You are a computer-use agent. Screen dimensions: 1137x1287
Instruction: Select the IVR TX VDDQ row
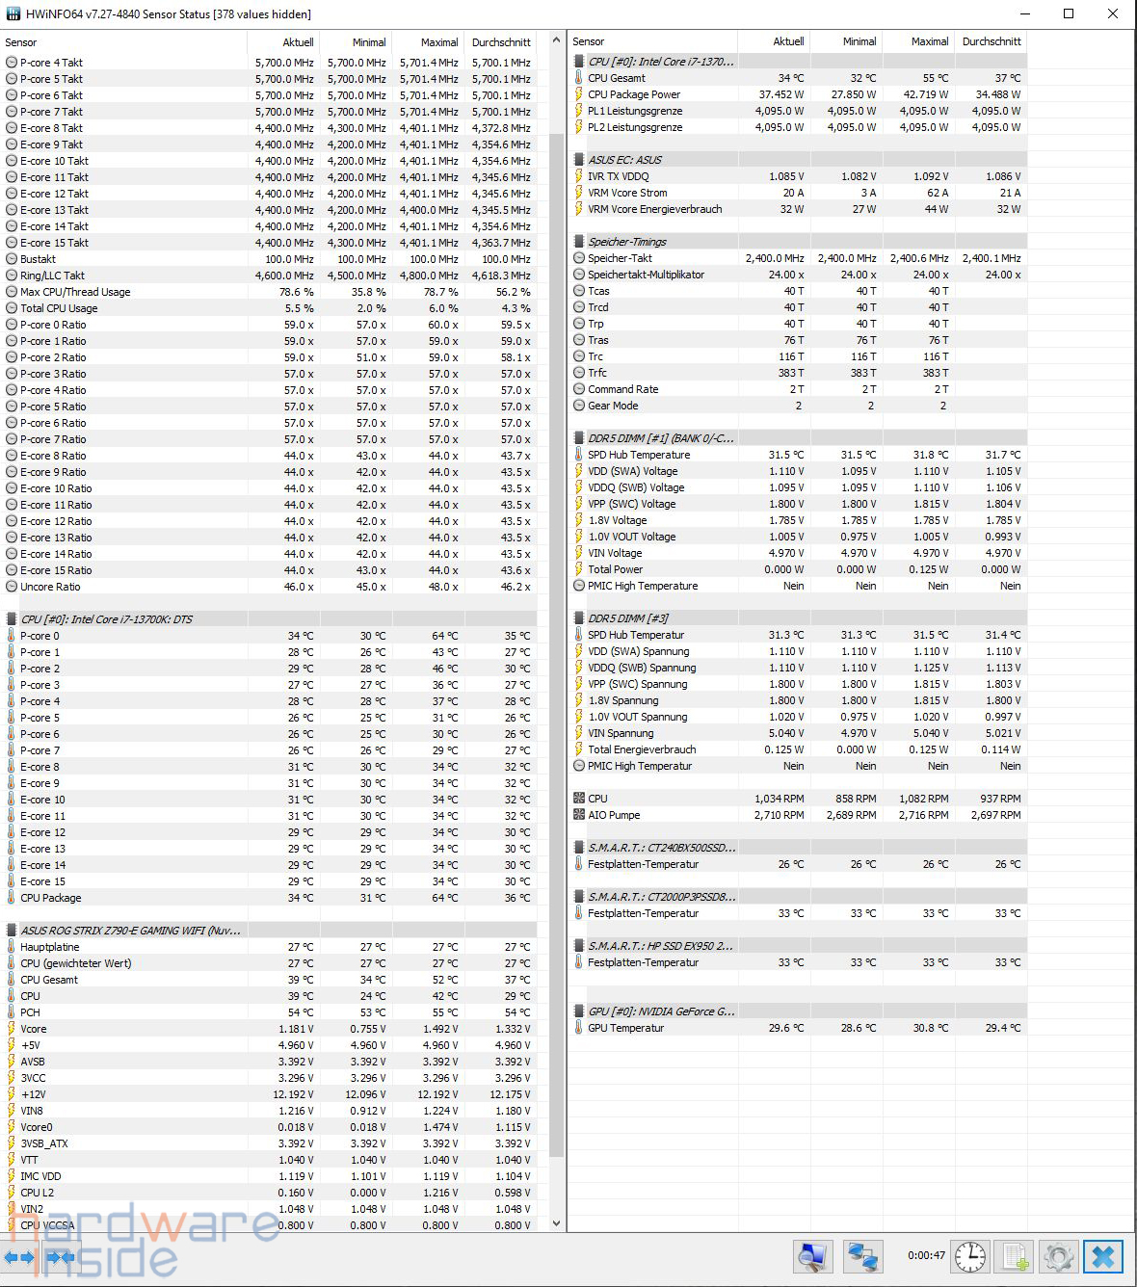point(797,176)
